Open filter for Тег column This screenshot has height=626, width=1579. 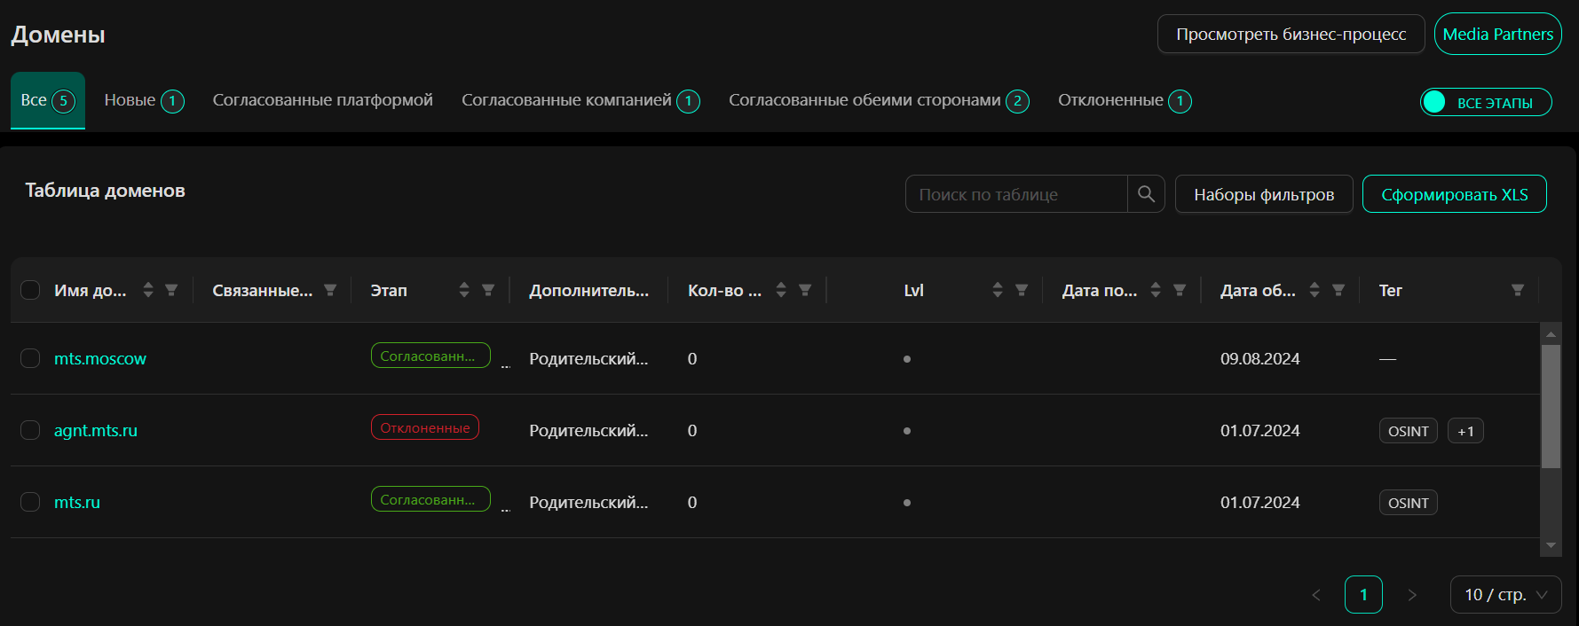1518,290
